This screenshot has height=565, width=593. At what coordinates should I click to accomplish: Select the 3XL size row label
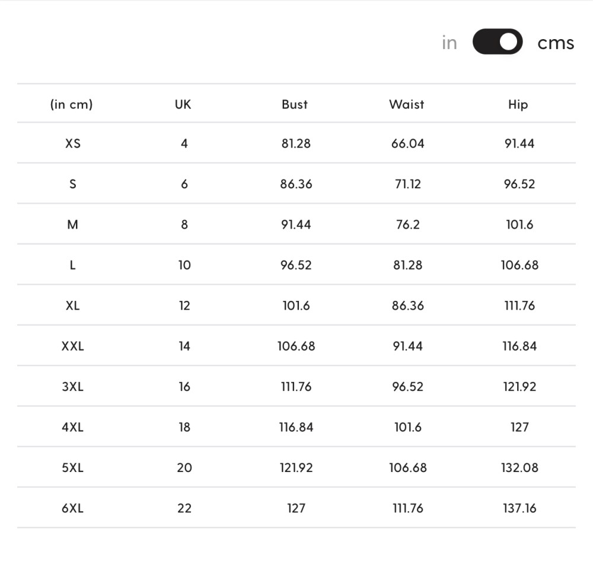[x=72, y=387]
